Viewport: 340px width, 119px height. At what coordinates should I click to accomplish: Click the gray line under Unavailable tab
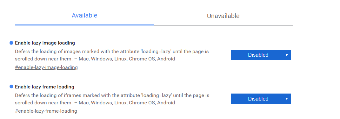(223, 25)
